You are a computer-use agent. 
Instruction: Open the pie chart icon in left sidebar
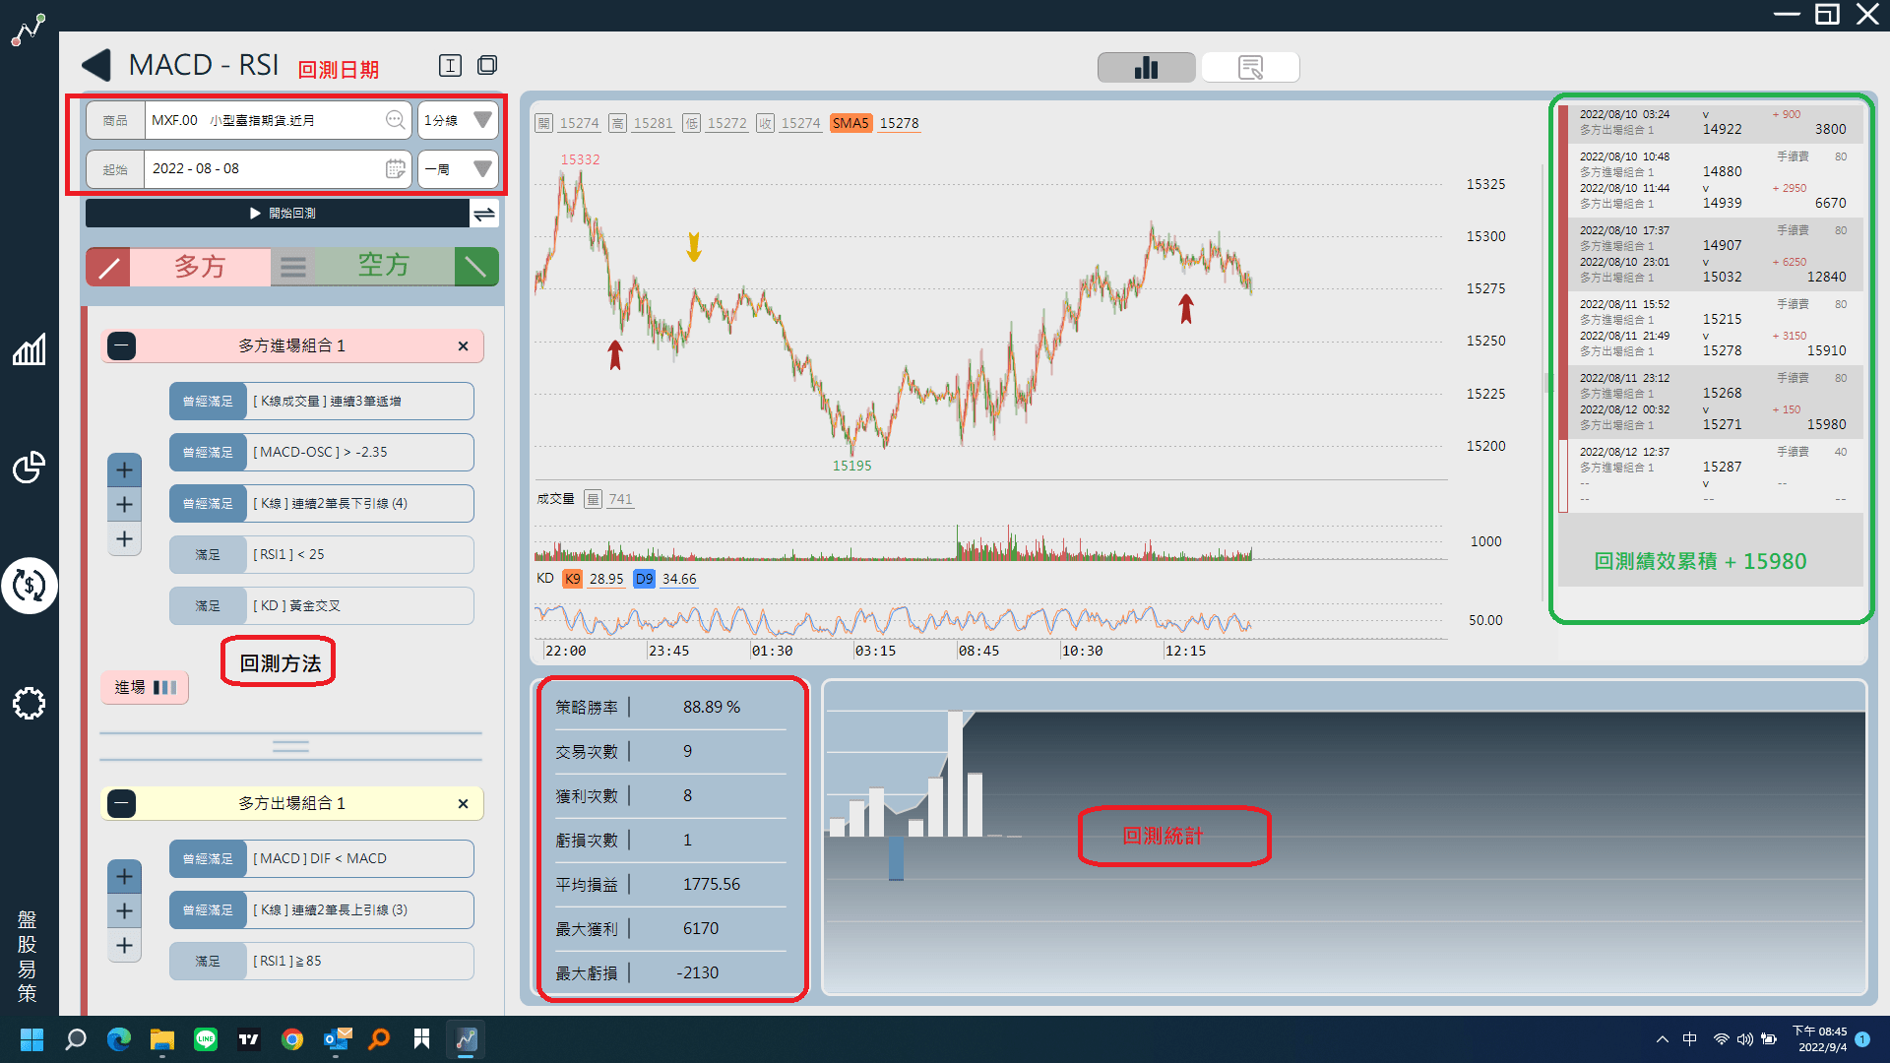pyautogui.click(x=29, y=467)
